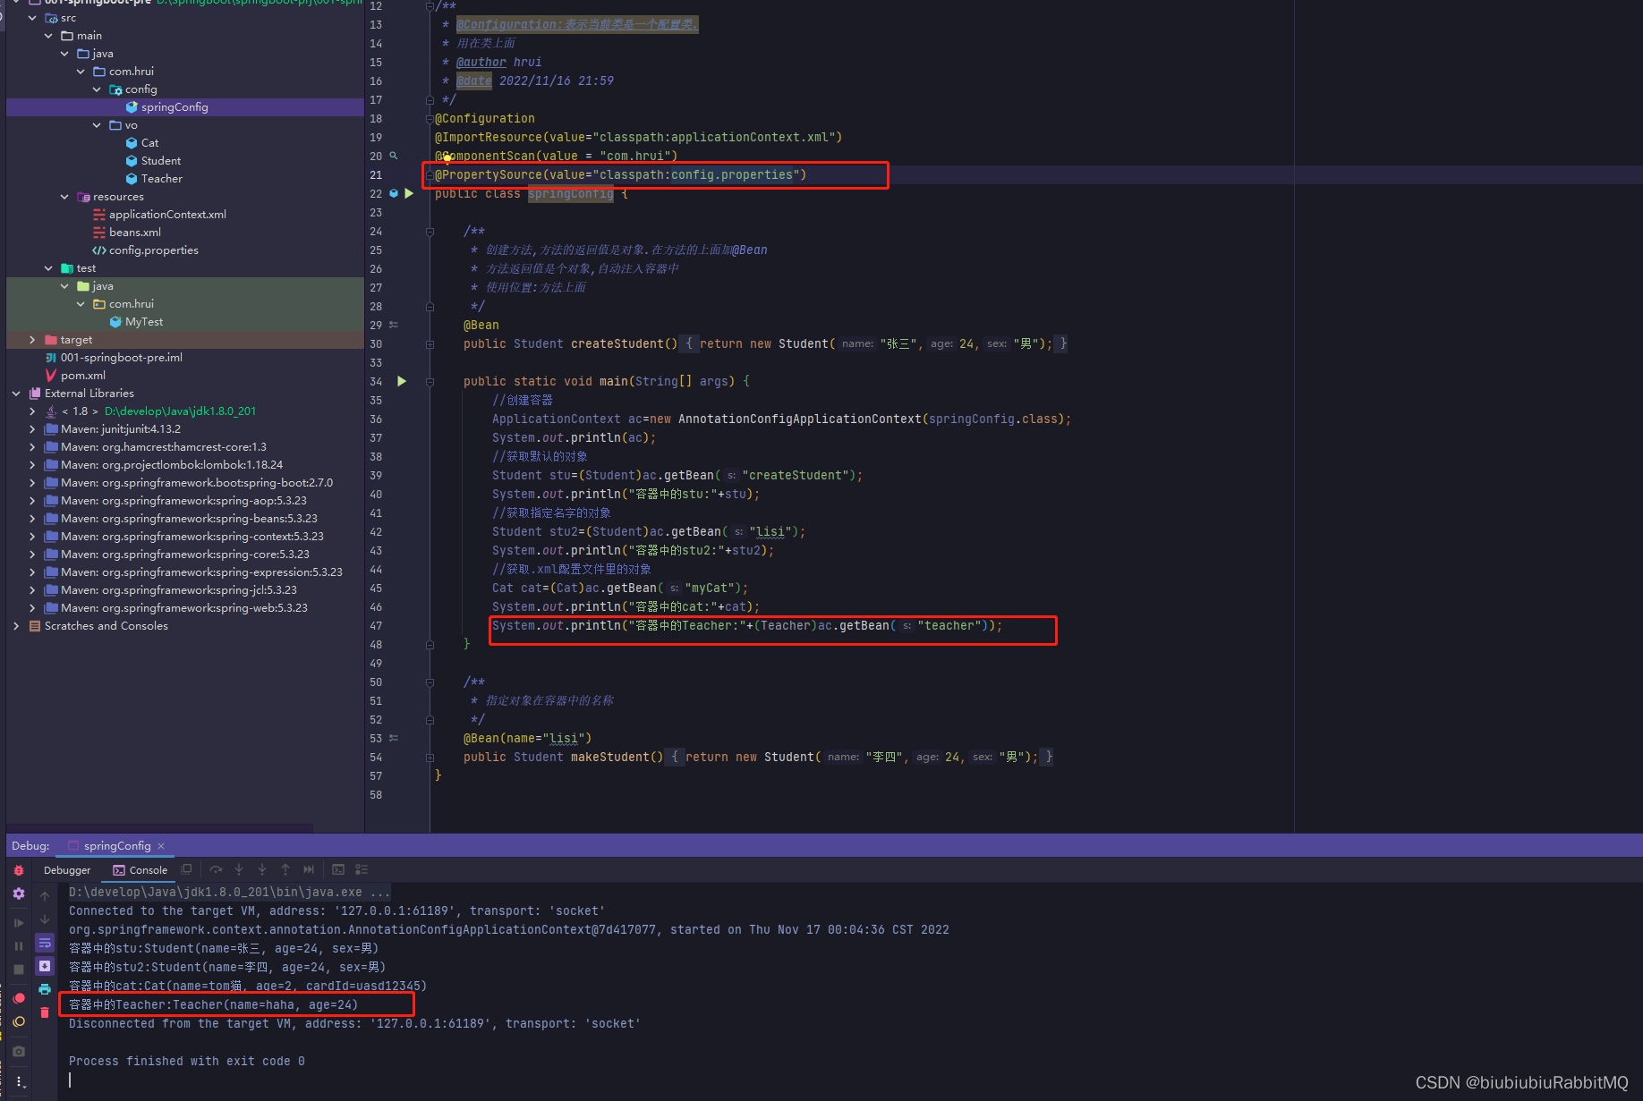Click the Run to Cursor icon

pyautogui.click(x=309, y=869)
